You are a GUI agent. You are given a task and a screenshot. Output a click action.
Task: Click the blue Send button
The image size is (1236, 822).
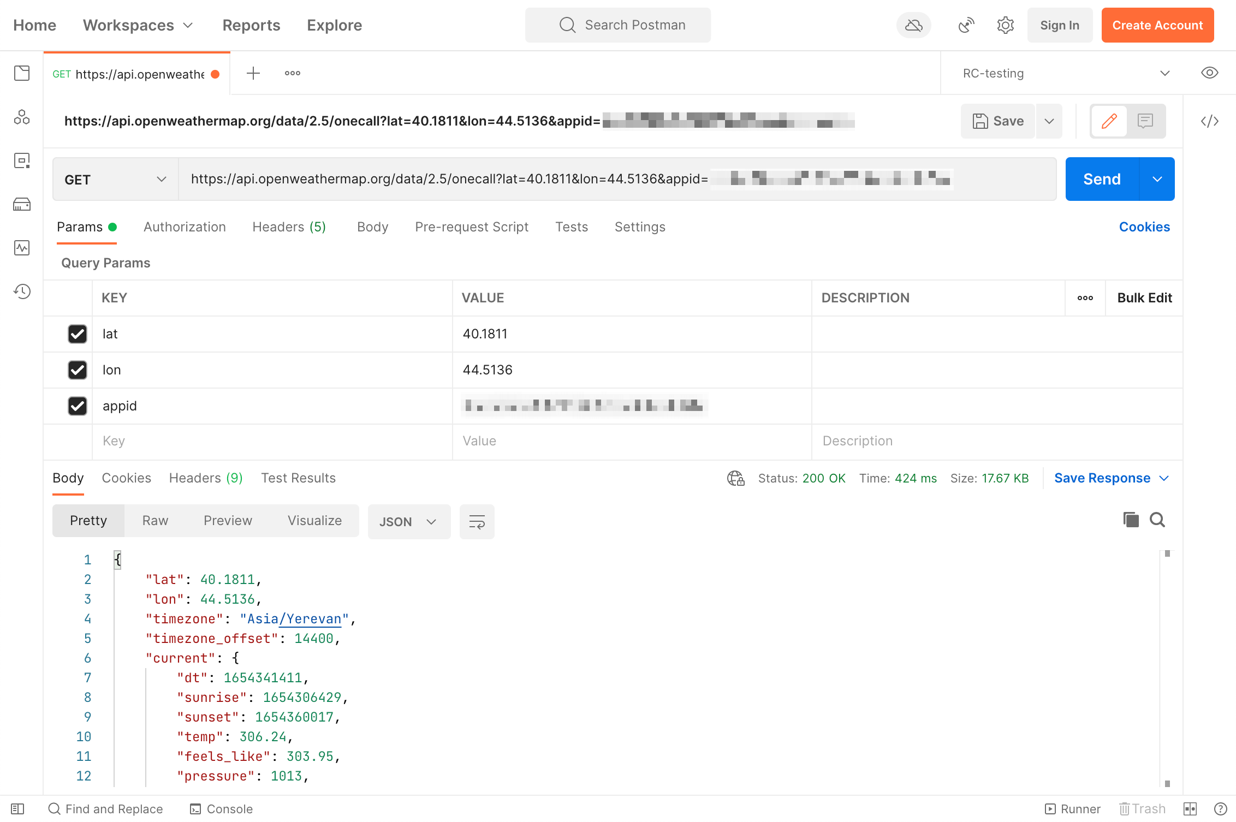[1102, 179]
